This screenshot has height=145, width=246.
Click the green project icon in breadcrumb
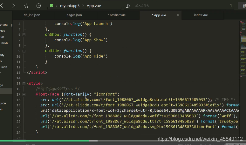pos(51,6)
